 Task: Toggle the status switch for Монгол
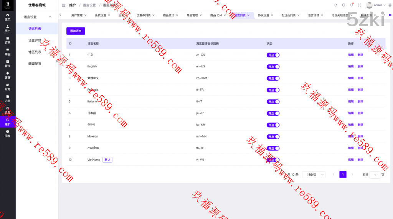point(273,137)
